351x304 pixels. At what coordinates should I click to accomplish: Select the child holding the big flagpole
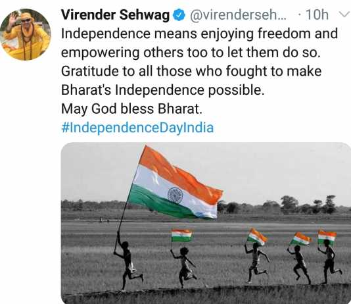127,262
